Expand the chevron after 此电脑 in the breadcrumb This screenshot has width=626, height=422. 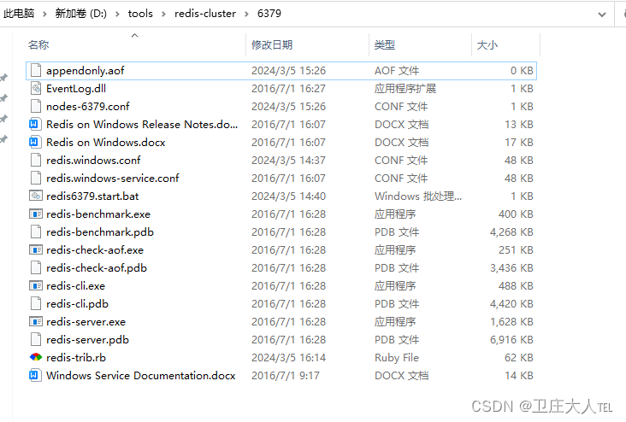(x=44, y=14)
